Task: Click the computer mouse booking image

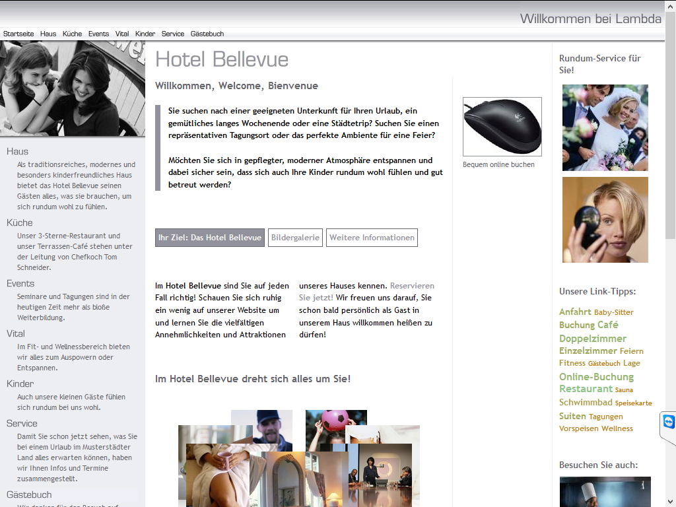Action: 502,127
